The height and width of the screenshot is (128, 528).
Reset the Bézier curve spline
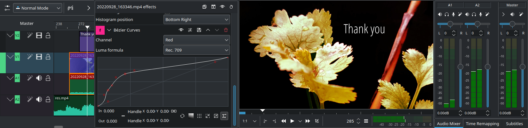coord(182,116)
